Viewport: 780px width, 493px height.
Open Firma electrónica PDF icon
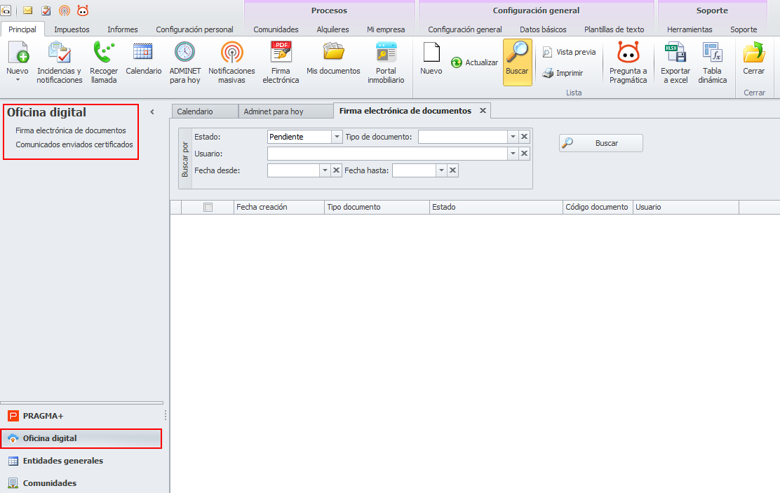(x=281, y=53)
